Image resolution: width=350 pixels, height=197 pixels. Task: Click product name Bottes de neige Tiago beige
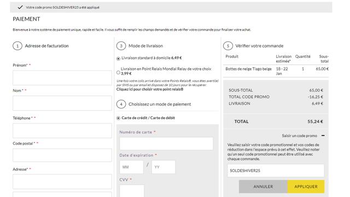point(248,69)
